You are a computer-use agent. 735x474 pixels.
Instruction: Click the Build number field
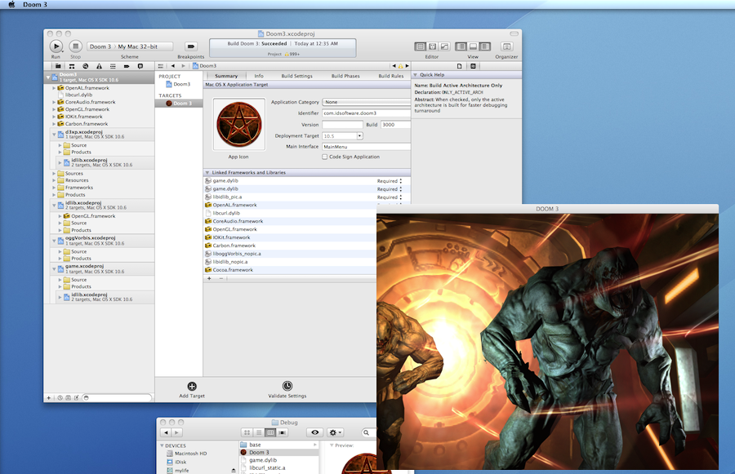pyautogui.click(x=395, y=125)
